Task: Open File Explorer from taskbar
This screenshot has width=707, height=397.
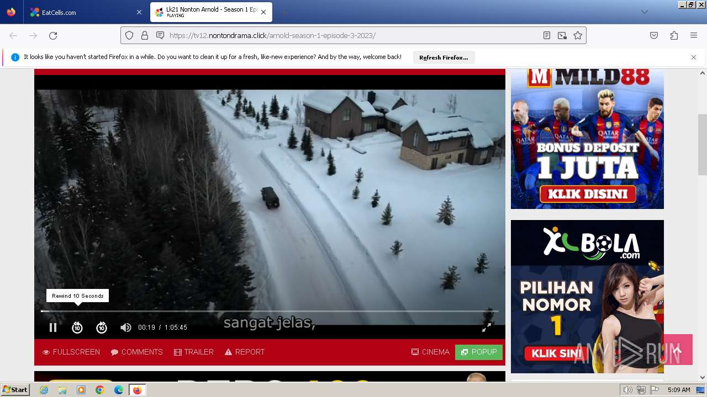Action: click(62, 390)
